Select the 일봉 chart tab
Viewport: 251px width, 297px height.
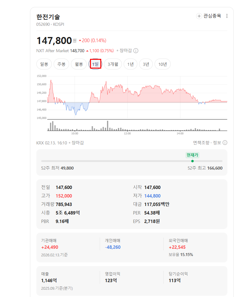pyautogui.click(x=44, y=64)
